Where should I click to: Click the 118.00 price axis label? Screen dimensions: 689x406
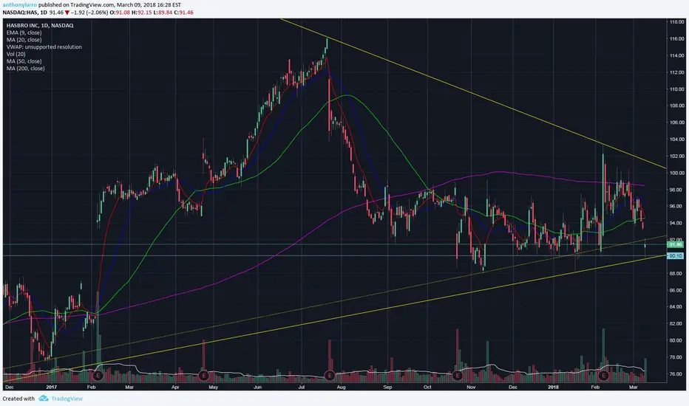[x=676, y=22]
